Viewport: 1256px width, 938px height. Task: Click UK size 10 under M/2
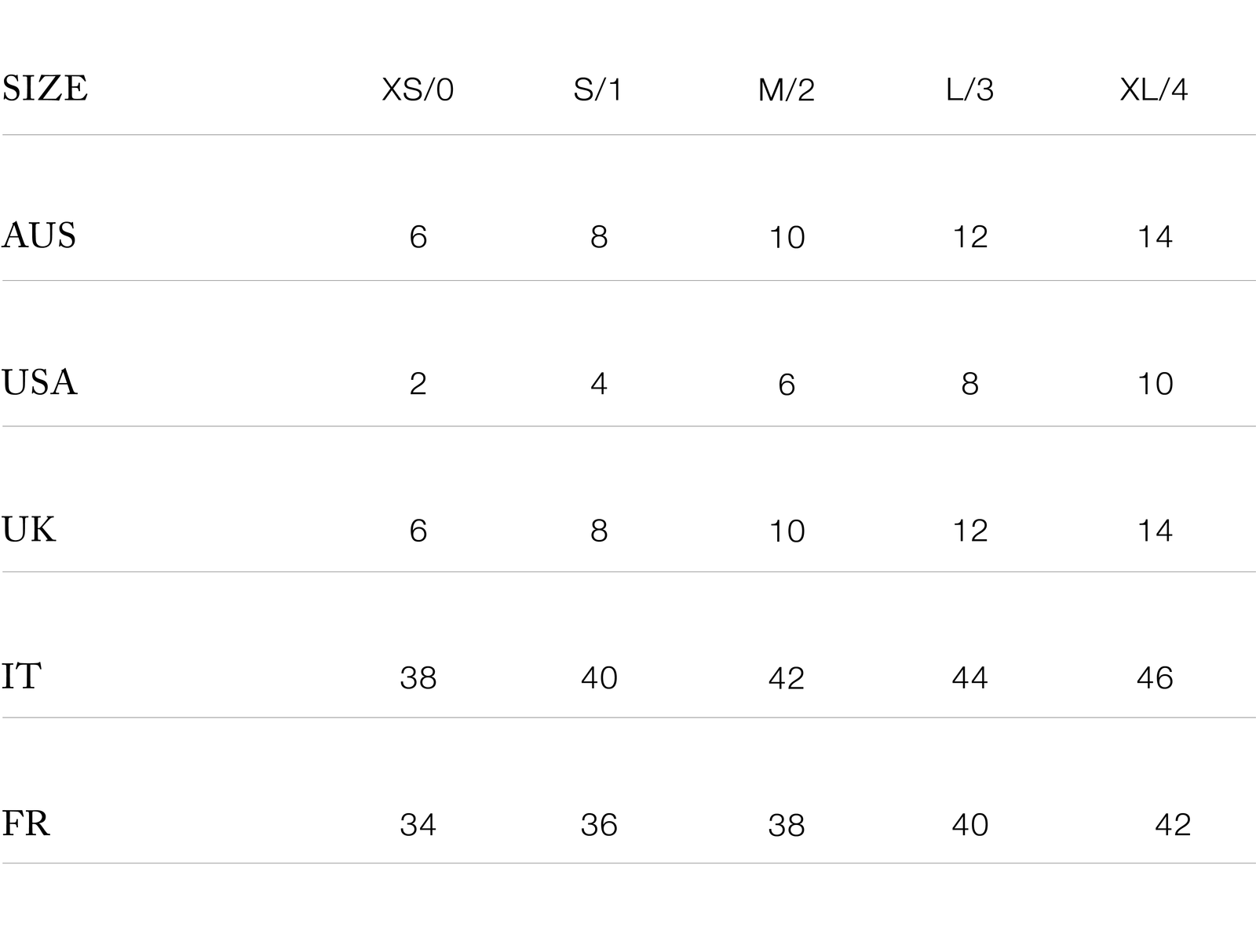[x=787, y=531]
